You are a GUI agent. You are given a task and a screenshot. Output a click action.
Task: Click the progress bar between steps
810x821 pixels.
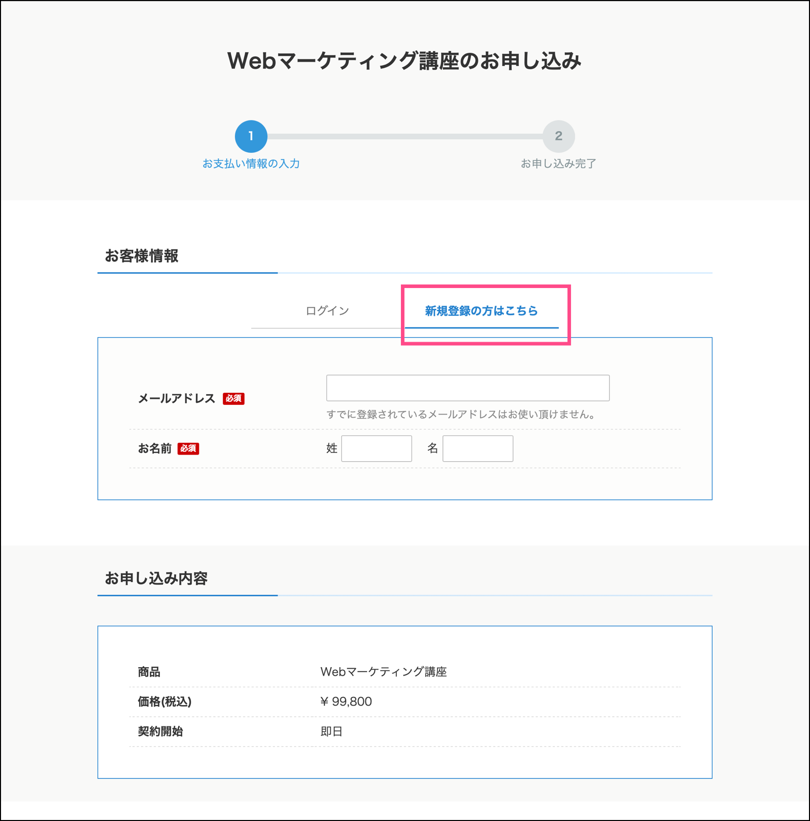click(x=405, y=137)
